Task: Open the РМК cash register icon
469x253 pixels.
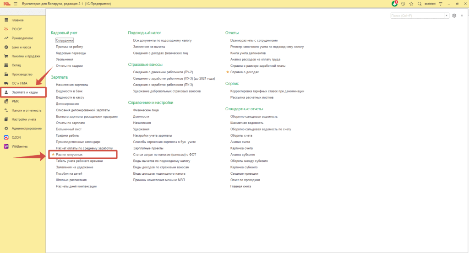Action: [6, 101]
